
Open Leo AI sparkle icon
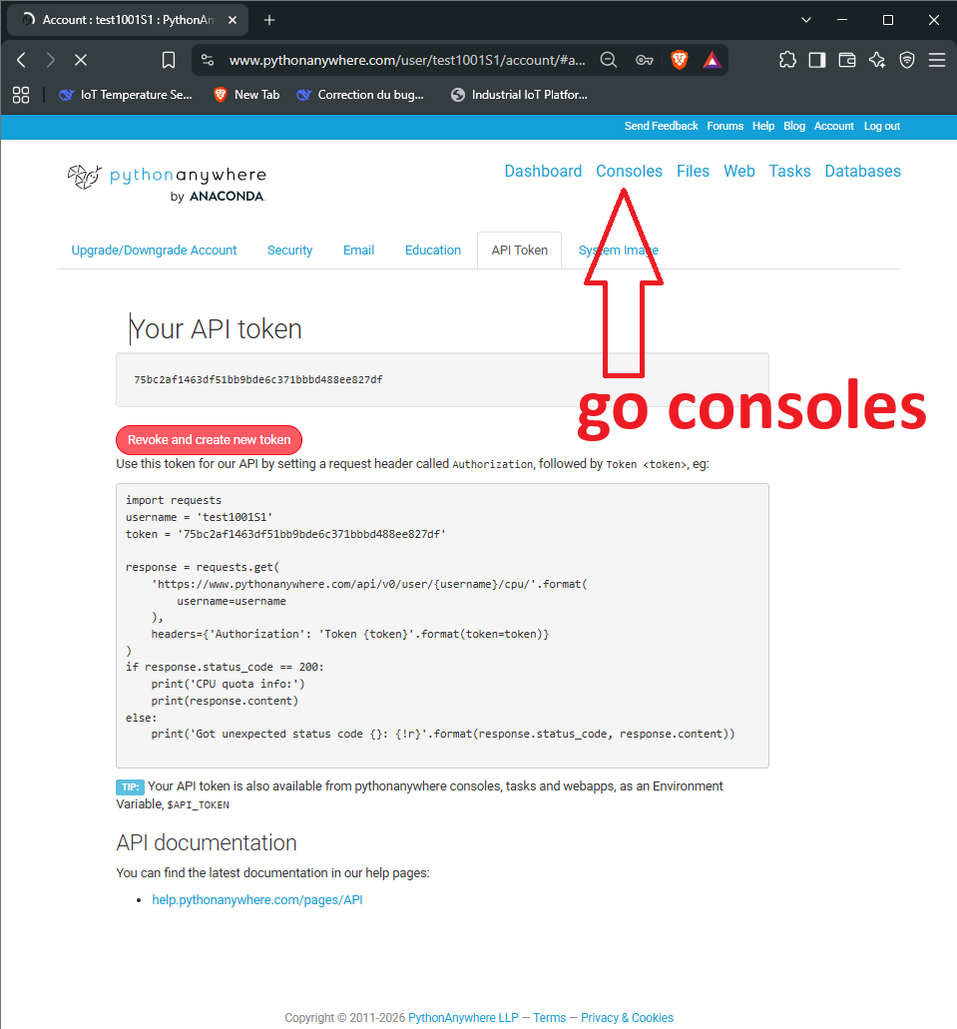pyautogui.click(x=877, y=60)
